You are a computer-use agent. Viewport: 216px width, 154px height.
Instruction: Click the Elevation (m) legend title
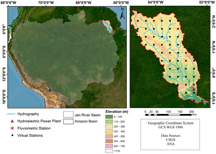pos(117,112)
